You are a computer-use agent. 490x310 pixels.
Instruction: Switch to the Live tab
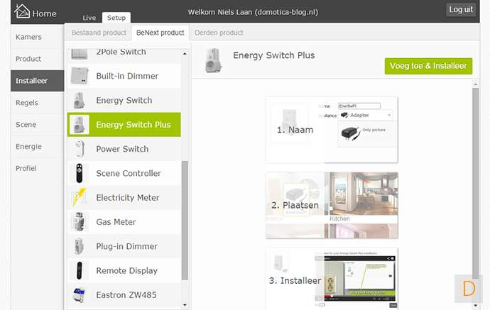point(89,18)
